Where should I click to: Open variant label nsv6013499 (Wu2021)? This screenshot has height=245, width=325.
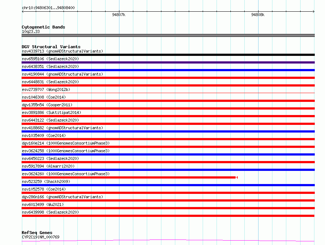(43, 204)
